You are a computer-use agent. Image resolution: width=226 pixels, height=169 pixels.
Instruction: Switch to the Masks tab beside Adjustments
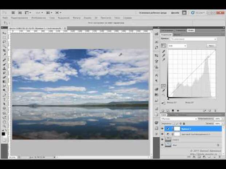(177, 35)
